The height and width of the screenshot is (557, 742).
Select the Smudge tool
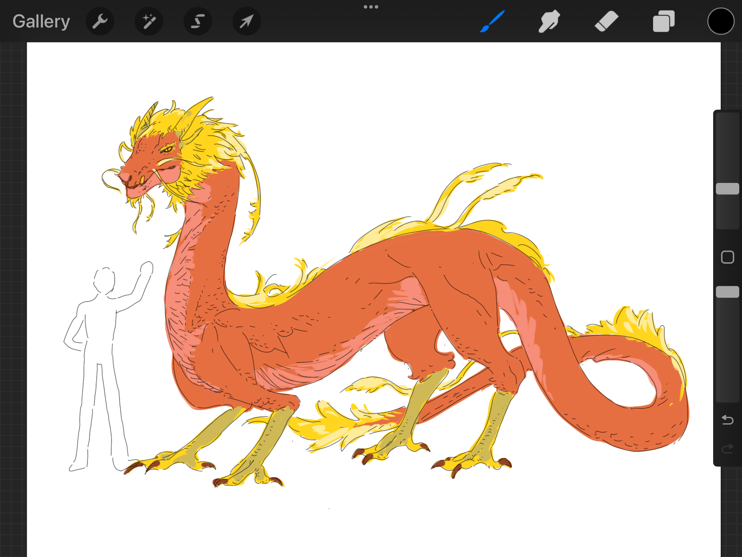(549, 21)
